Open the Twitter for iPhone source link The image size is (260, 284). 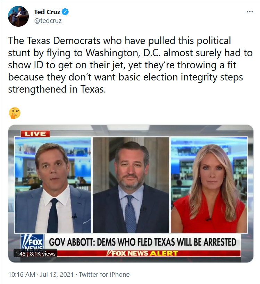click(104, 274)
